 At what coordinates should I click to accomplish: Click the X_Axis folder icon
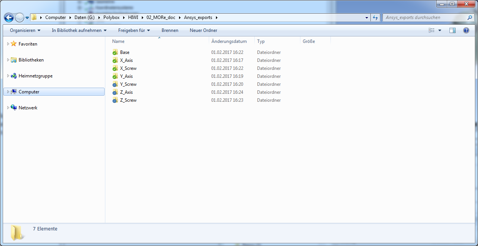(115, 60)
